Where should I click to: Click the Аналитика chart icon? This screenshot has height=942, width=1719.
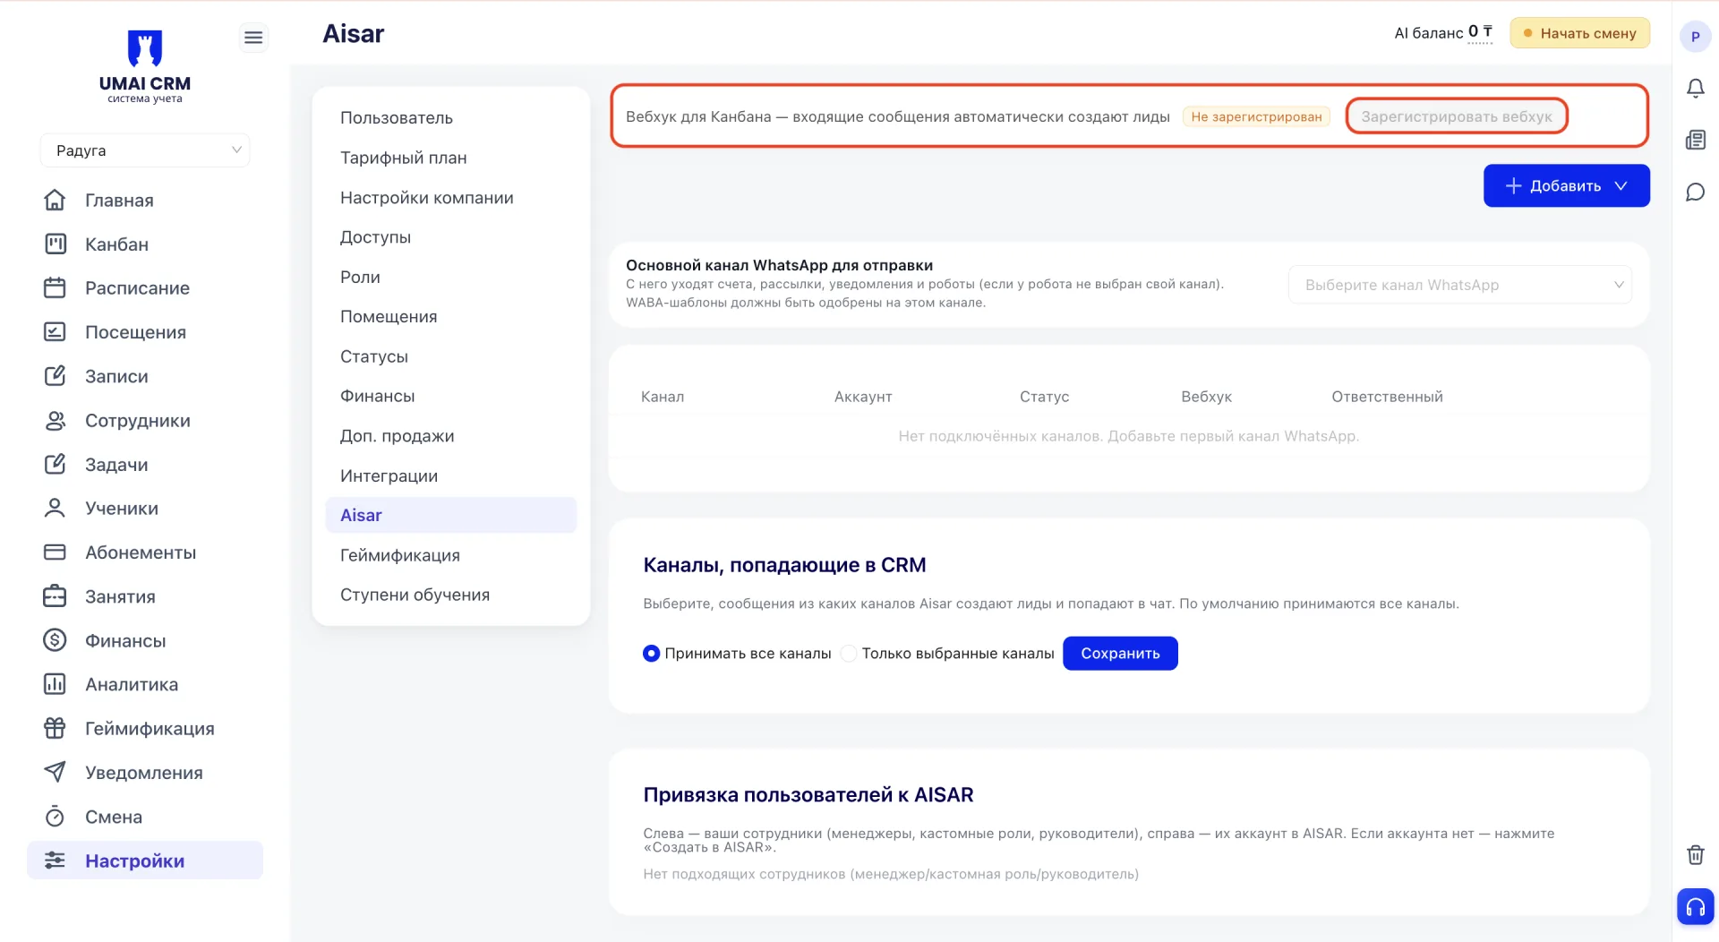point(55,684)
